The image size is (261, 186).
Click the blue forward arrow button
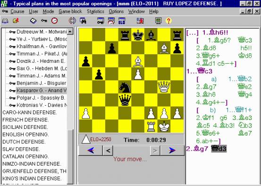coord(172,151)
